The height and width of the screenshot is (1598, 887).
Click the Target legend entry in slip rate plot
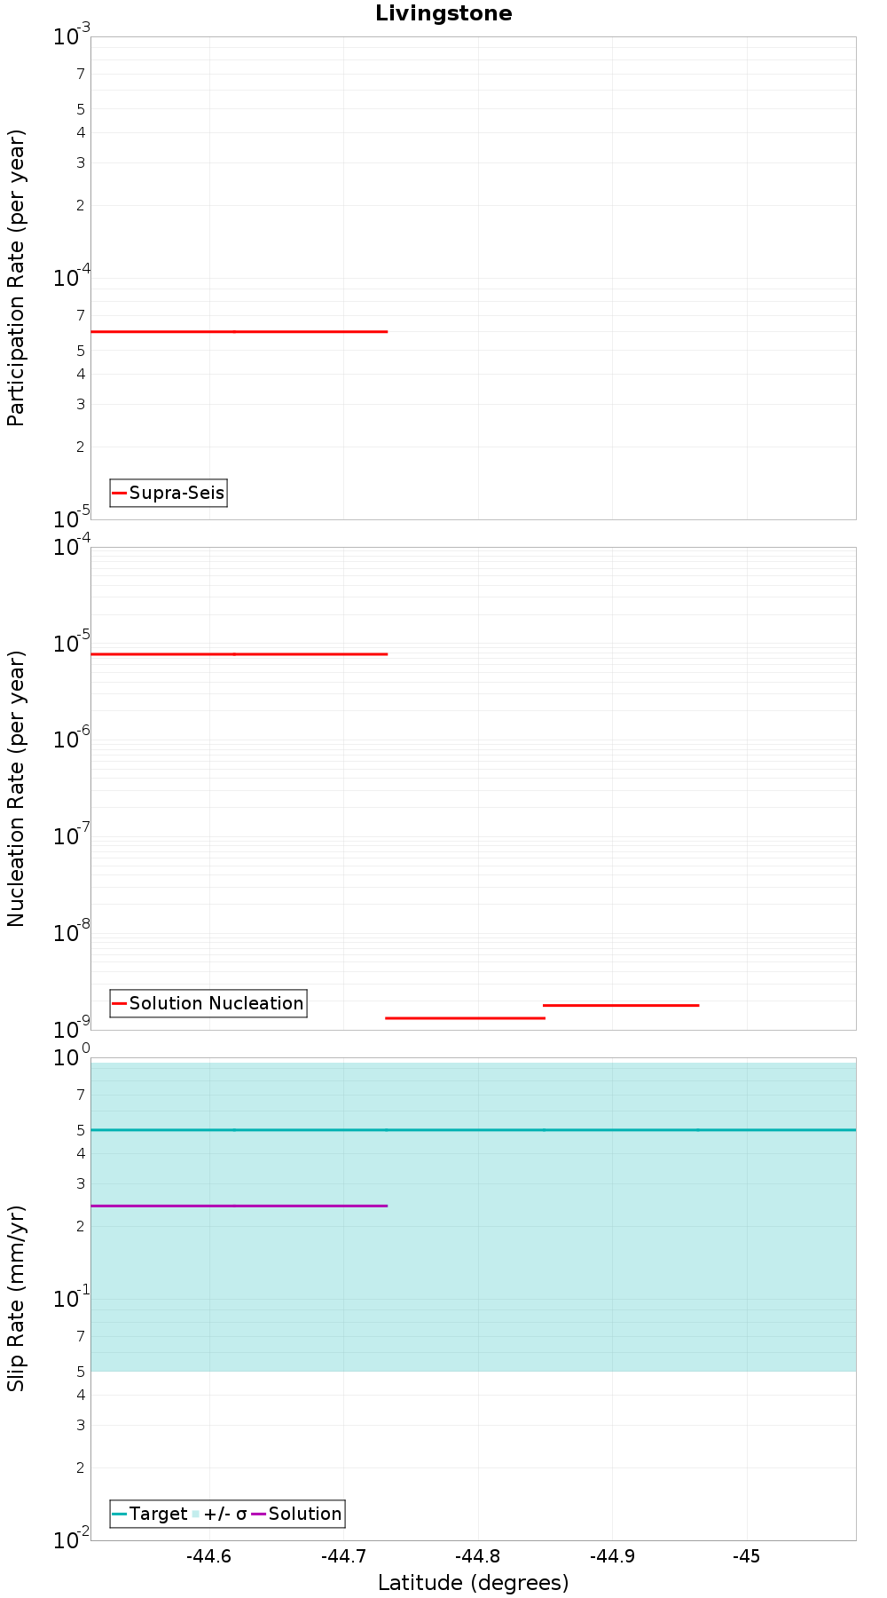150,1514
